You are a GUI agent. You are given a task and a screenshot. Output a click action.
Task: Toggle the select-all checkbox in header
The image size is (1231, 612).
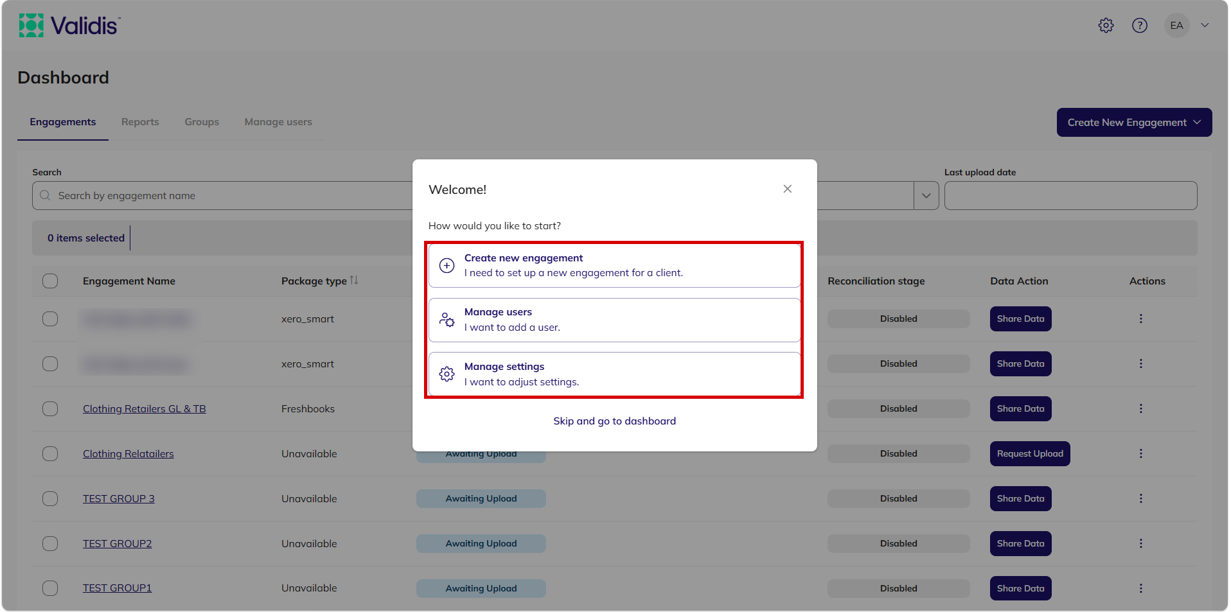click(x=50, y=281)
